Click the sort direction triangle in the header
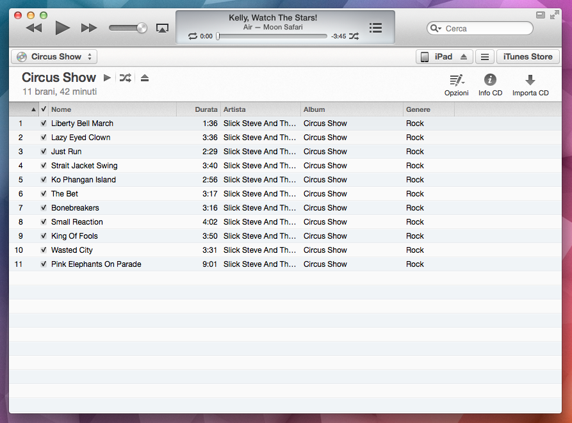Viewport: 572px width, 423px height. (x=33, y=109)
